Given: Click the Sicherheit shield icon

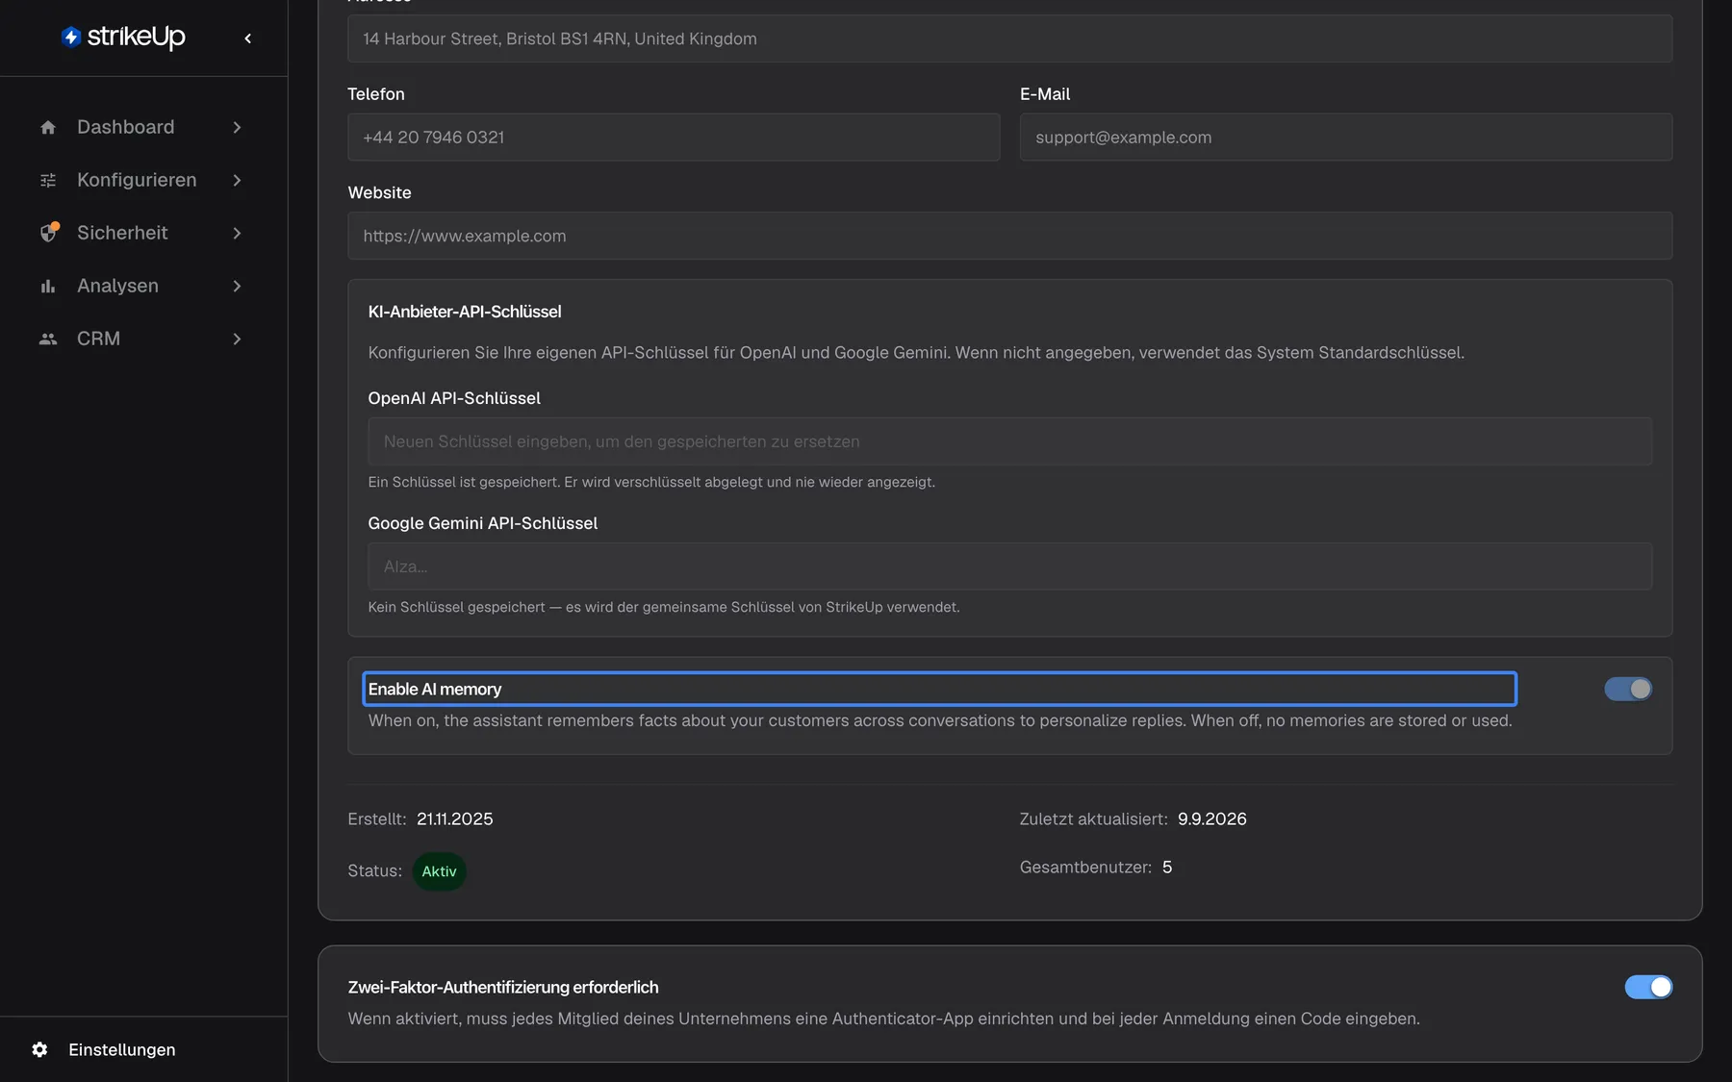Looking at the screenshot, I should pos(48,233).
